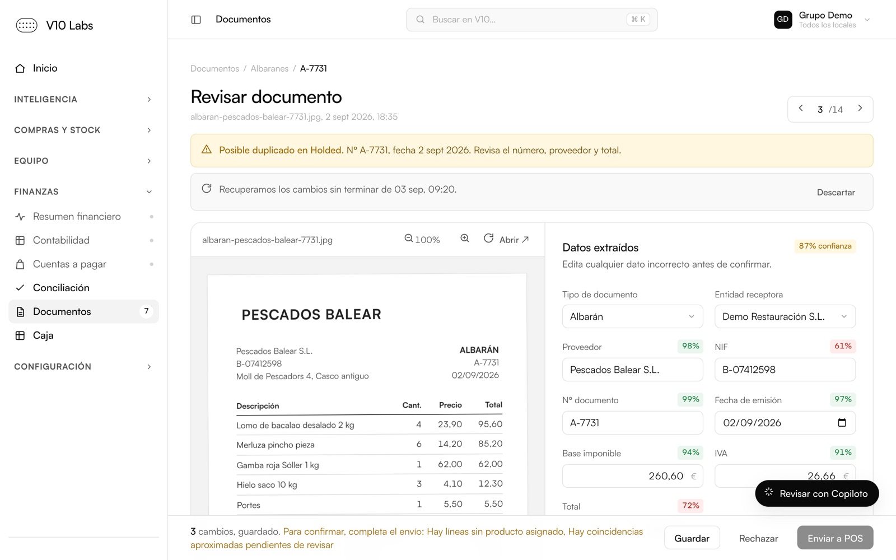
Task: Go to Documentos breadcrumb link
Action: [x=214, y=68]
